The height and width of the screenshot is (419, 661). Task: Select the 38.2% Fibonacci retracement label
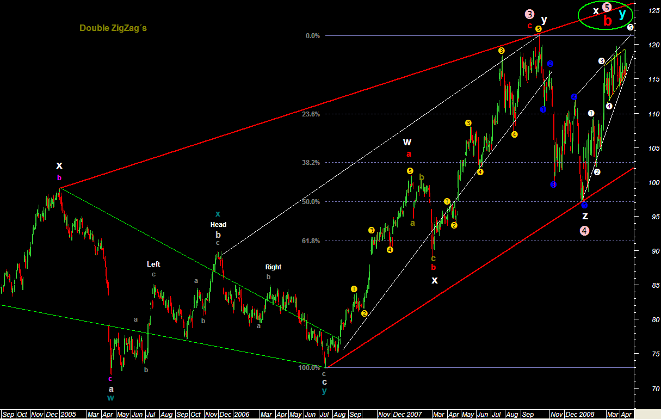[x=311, y=163]
